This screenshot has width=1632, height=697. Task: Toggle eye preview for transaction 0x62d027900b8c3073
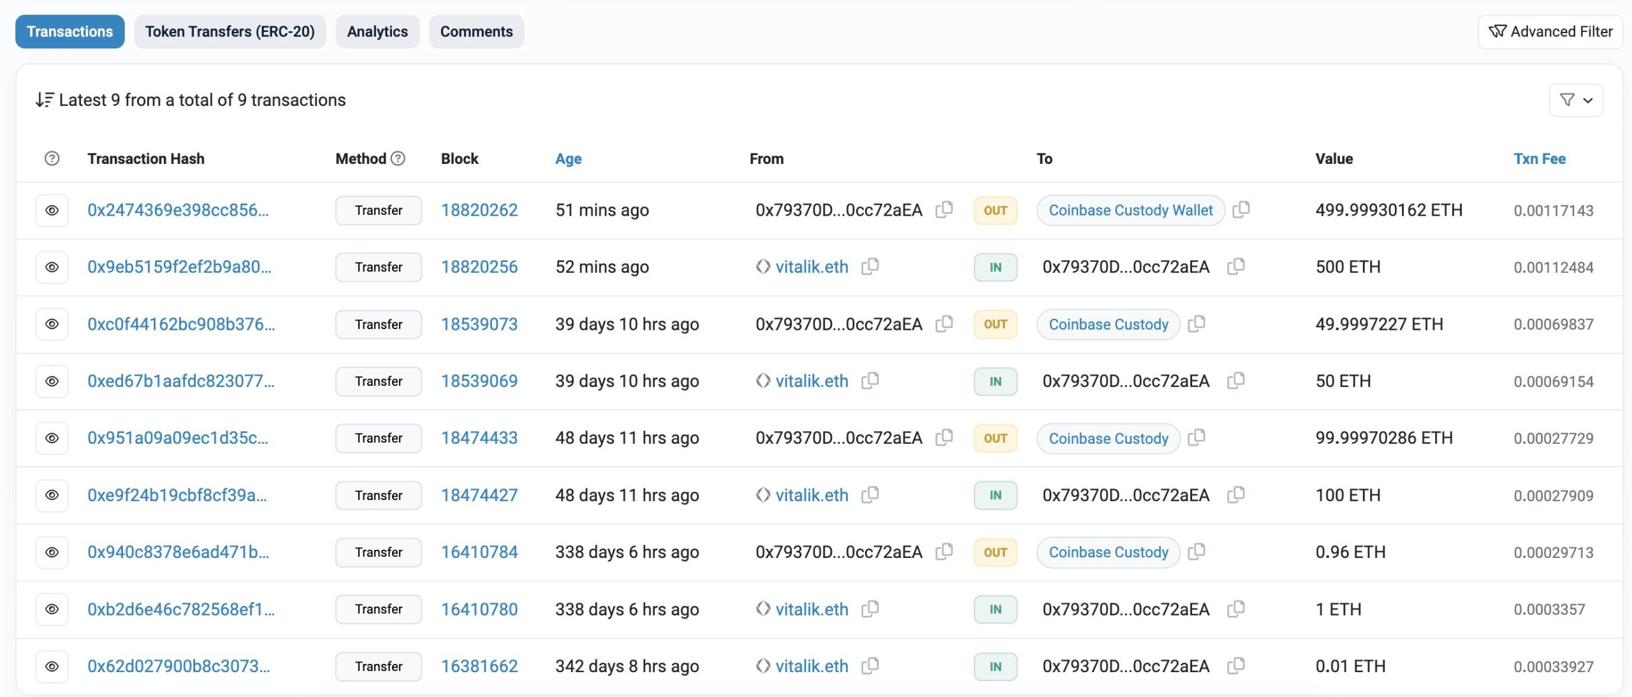tap(52, 666)
